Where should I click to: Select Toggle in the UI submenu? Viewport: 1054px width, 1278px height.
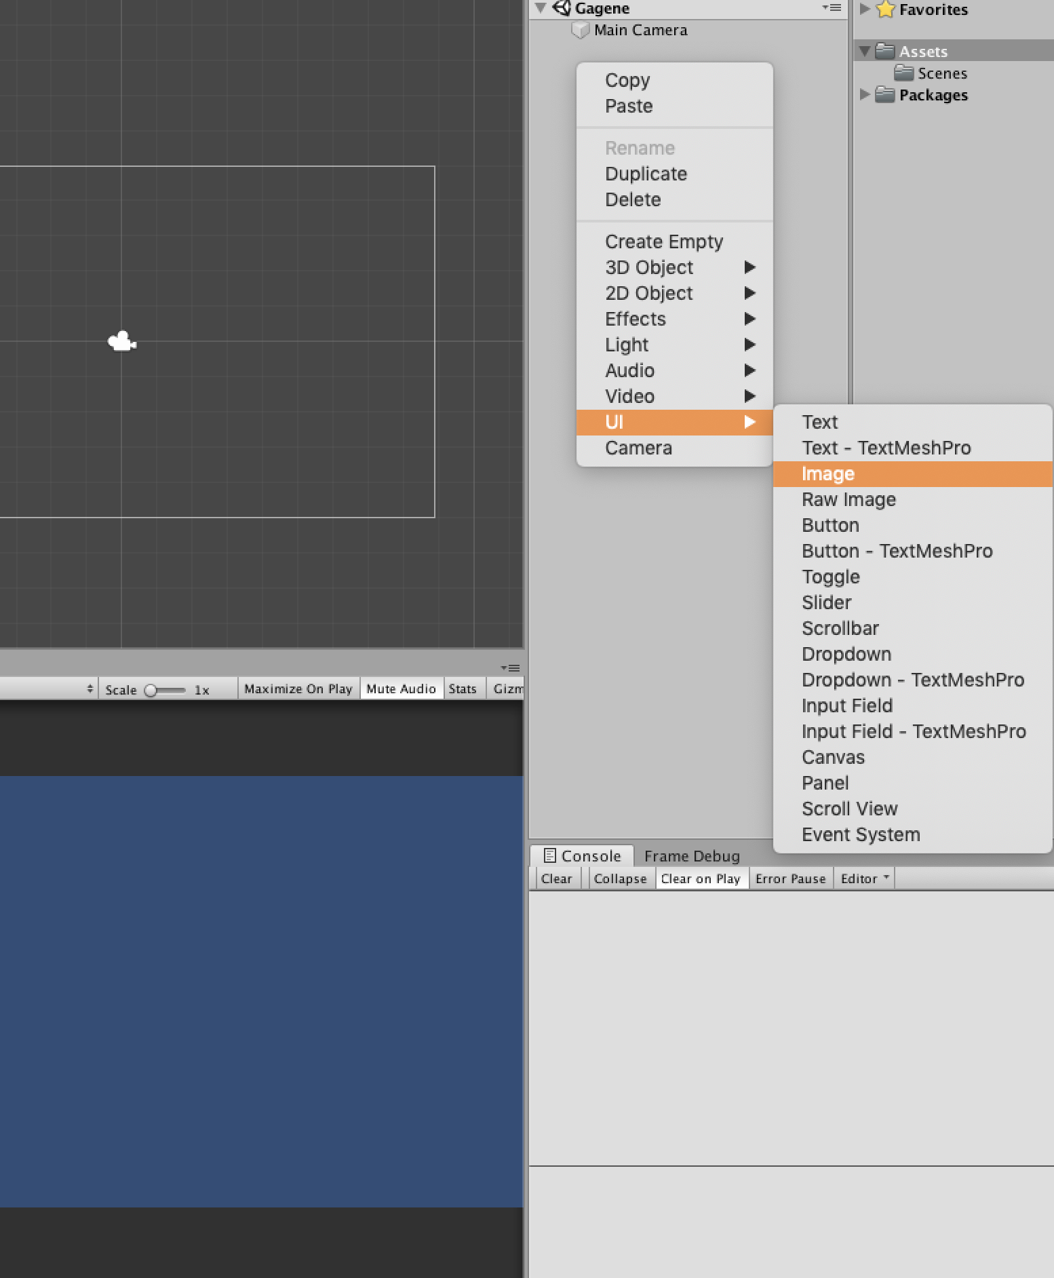912,577
